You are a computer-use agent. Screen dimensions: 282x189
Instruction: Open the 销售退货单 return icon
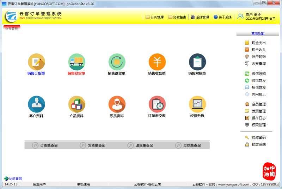click(x=117, y=62)
